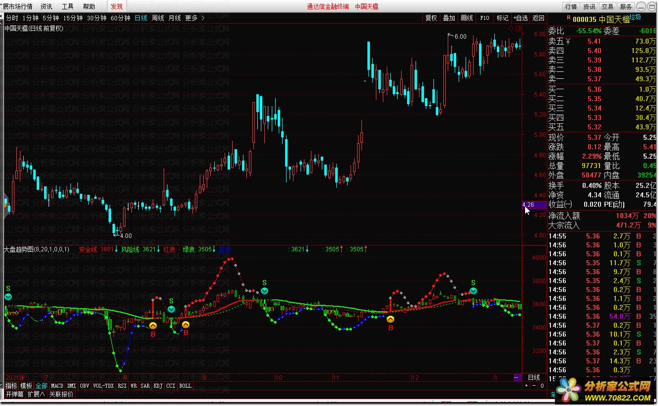The image size is (659, 406).
Task: Click the 返回 button
Action: [x=538, y=18]
